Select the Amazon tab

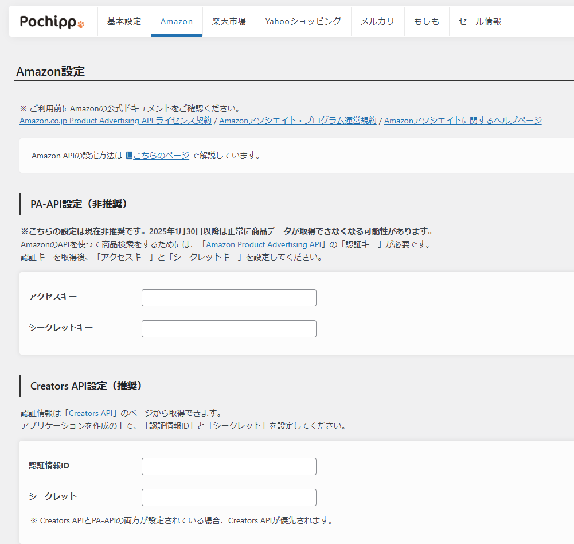click(x=177, y=21)
